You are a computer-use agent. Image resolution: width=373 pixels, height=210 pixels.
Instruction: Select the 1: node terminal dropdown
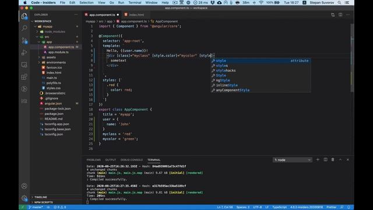point(293,160)
